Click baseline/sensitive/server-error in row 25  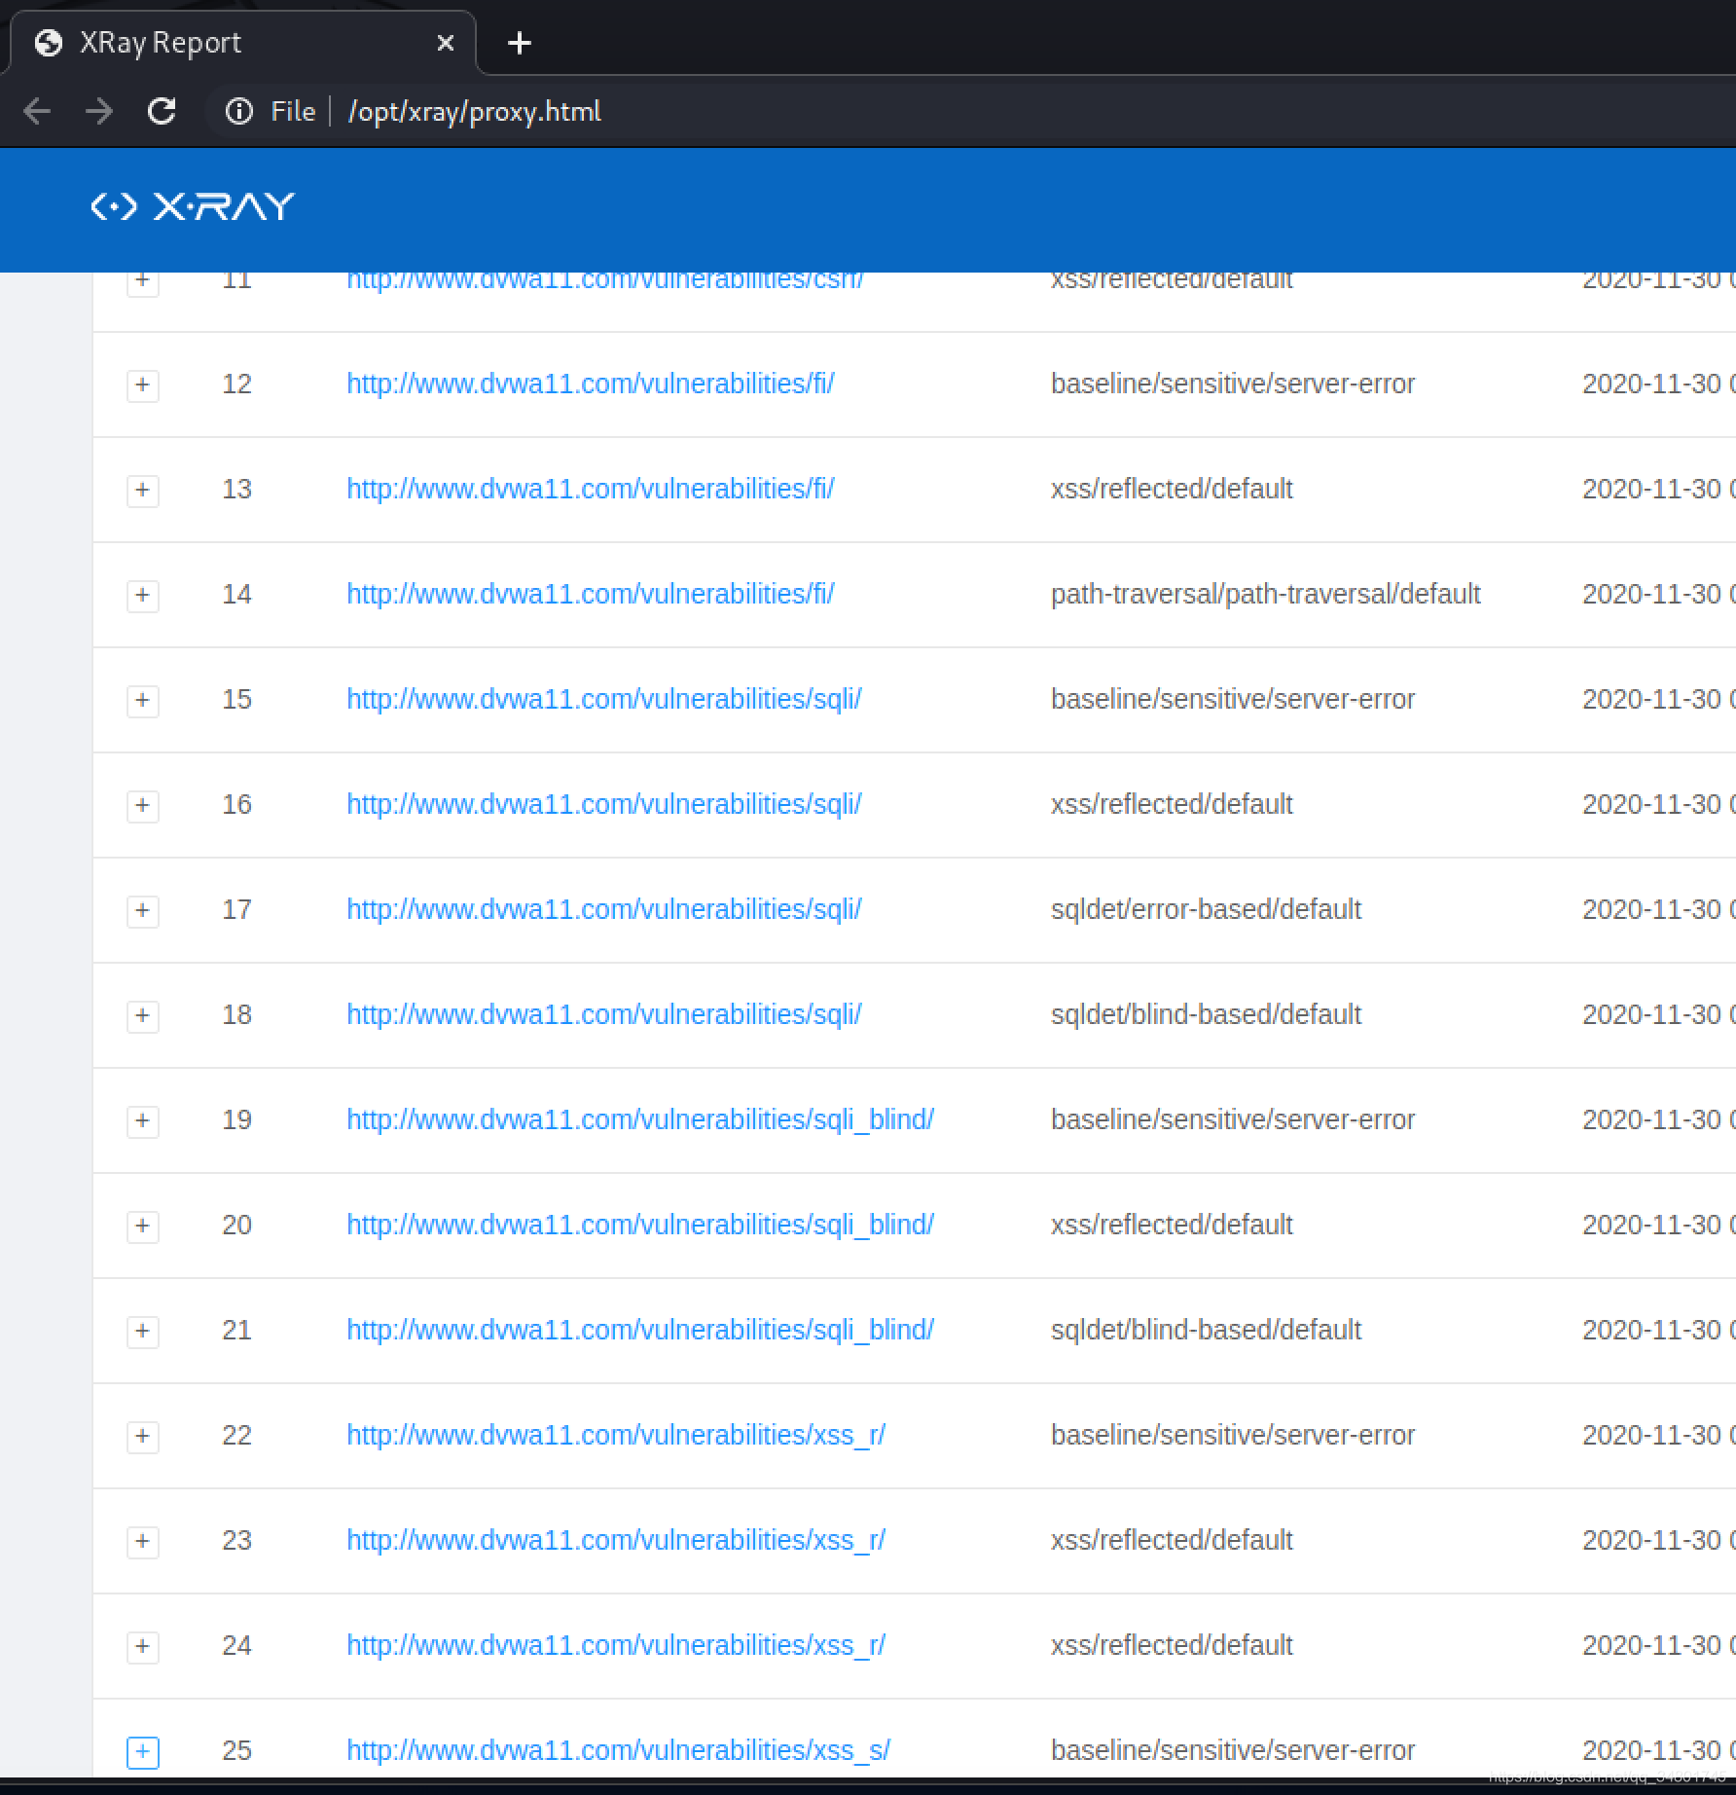point(1233,1750)
